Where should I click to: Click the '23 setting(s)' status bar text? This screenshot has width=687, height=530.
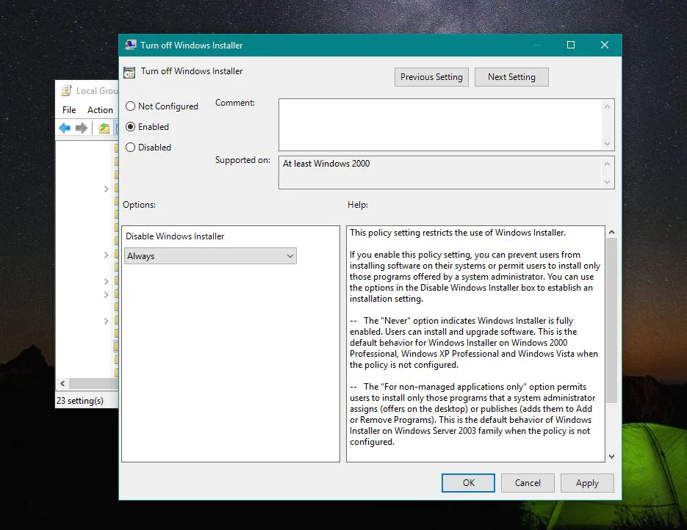(x=80, y=401)
